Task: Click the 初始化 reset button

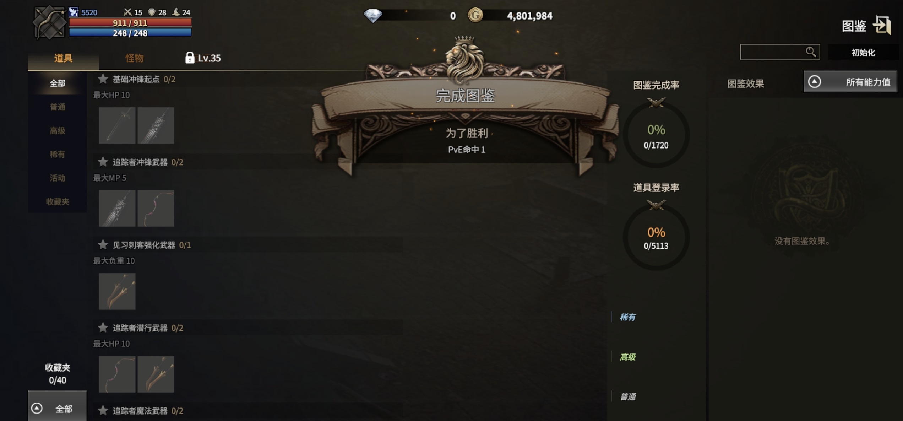Action: click(863, 53)
